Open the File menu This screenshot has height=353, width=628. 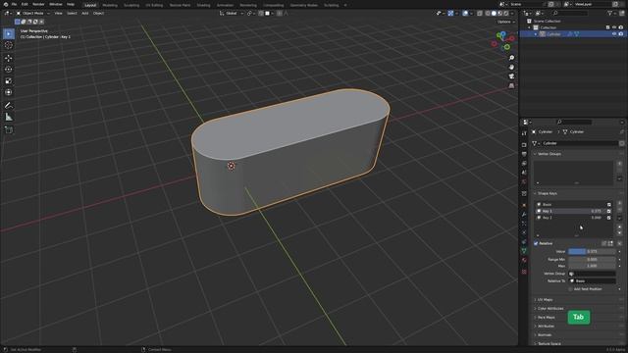pos(14,4)
